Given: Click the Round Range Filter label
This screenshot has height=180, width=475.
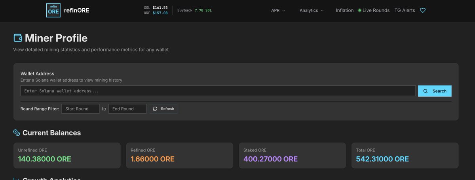Looking at the screenshot, I should [40, 109].
